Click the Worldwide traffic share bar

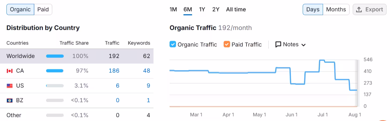pos(55,56)
